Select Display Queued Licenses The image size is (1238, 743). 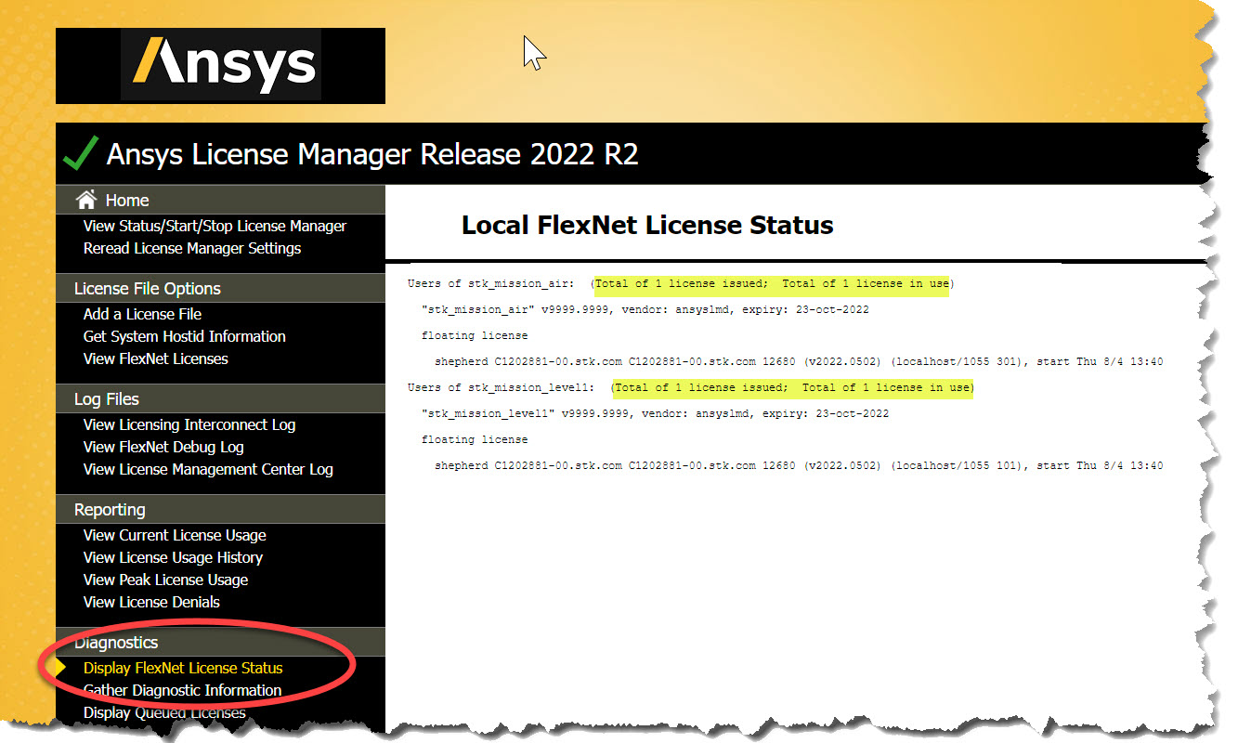(164, 712)
